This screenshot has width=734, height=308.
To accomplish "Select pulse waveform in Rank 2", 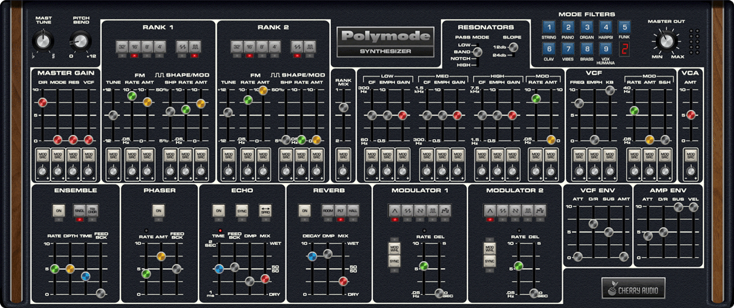I will point(310,46).
